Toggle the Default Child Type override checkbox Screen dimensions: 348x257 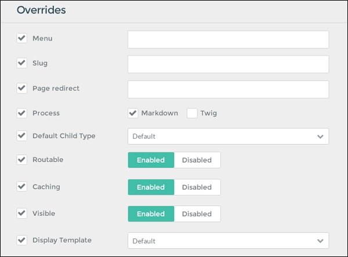22,135
